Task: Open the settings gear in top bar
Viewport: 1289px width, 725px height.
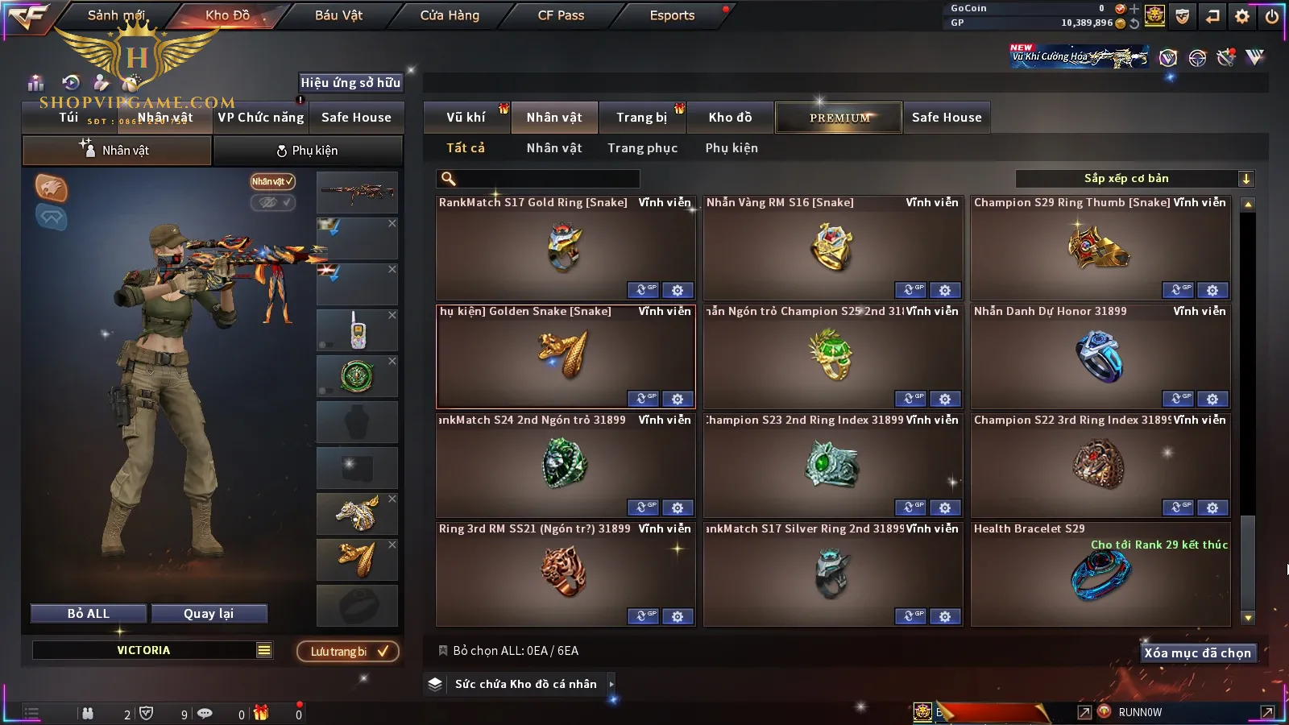Action: click(1242, 15)
